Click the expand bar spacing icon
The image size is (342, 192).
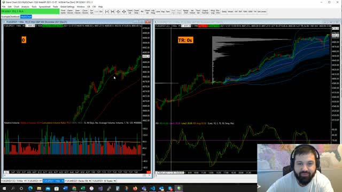pyautogui.click(x=107, y=12)
